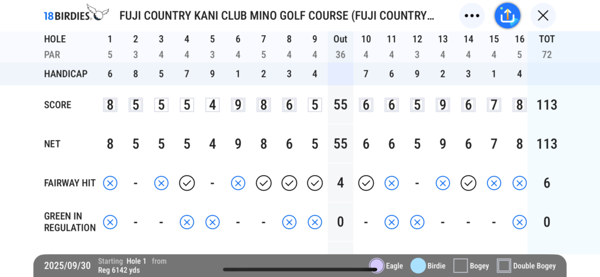Toggle fairway hit miss on hole 1
The width and height of the screenshot is (600, 277).
point(110,183)
